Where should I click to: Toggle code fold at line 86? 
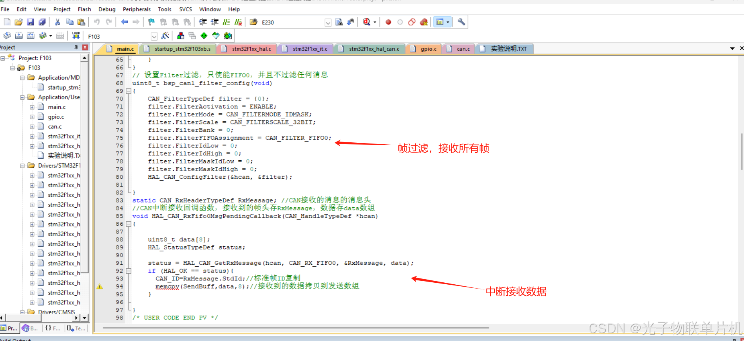point(128,224)
